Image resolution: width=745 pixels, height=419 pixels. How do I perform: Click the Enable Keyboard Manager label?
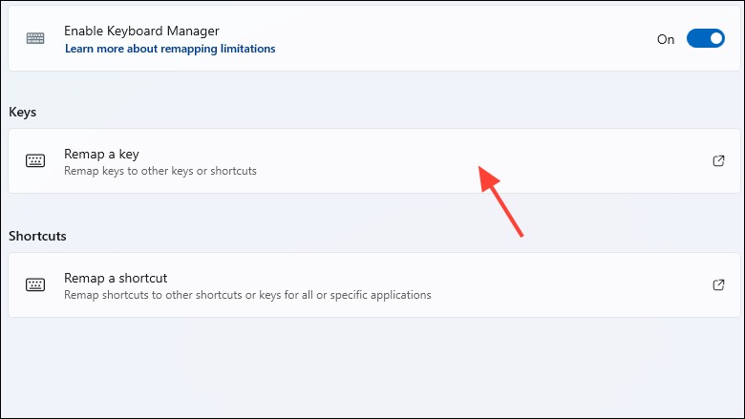tap(141, 31)
